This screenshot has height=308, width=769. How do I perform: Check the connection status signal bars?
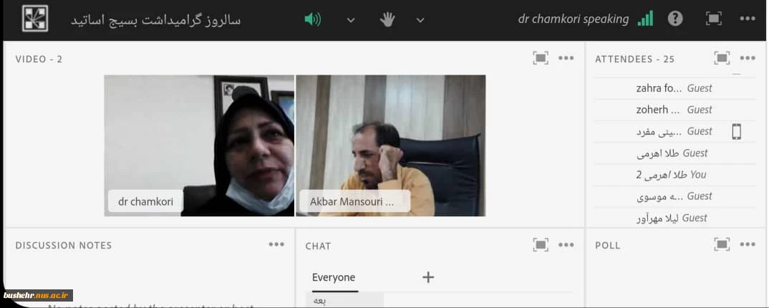645,19
